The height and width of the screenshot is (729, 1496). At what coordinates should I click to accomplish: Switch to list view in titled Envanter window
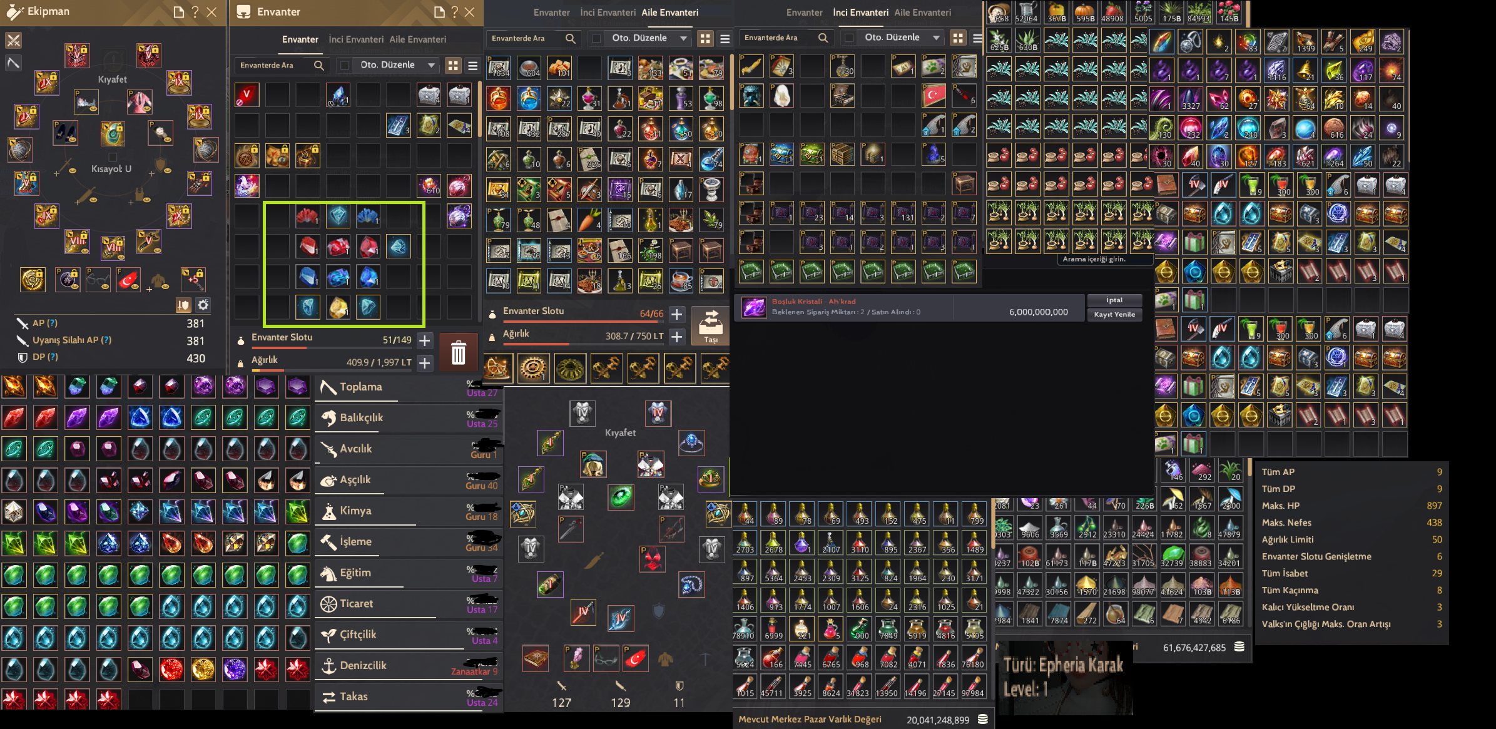(x=473, y=65)
